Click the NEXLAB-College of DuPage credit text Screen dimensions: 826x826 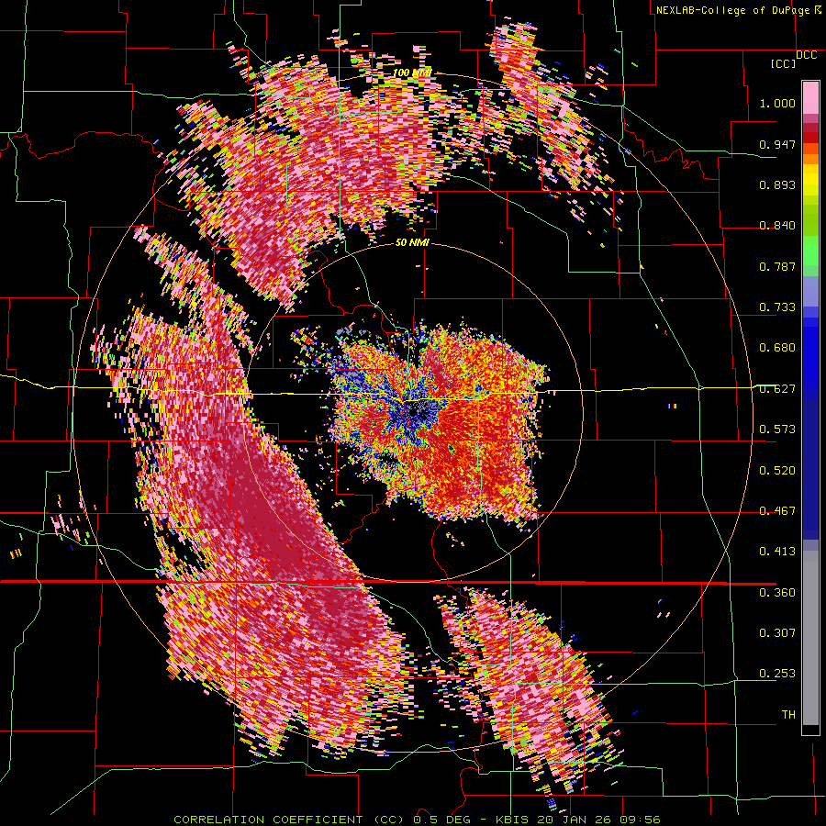[x=734, y=10]
